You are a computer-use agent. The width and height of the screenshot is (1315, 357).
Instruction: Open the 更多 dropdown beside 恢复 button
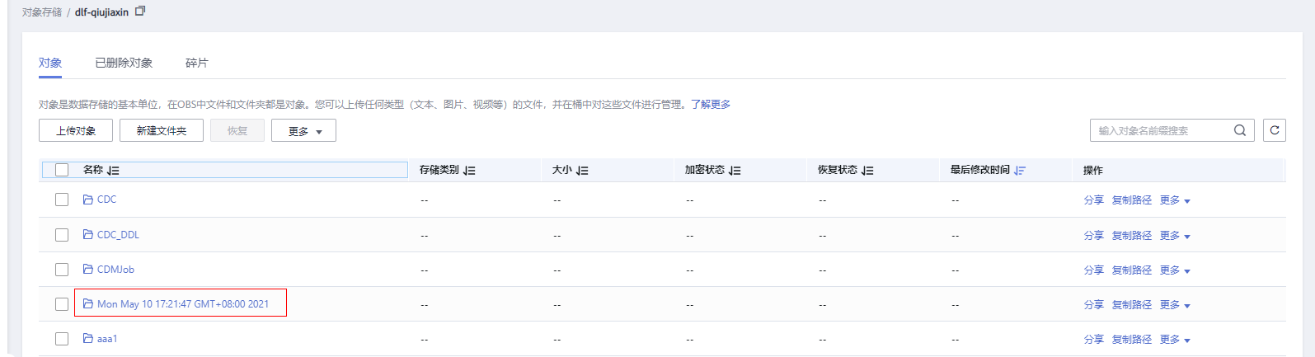[x=303, y=131]
